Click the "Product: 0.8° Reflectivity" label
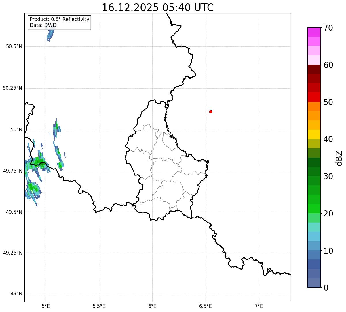Image resolution: width=346 pixels, height=312 pixels. click(60, 19)
